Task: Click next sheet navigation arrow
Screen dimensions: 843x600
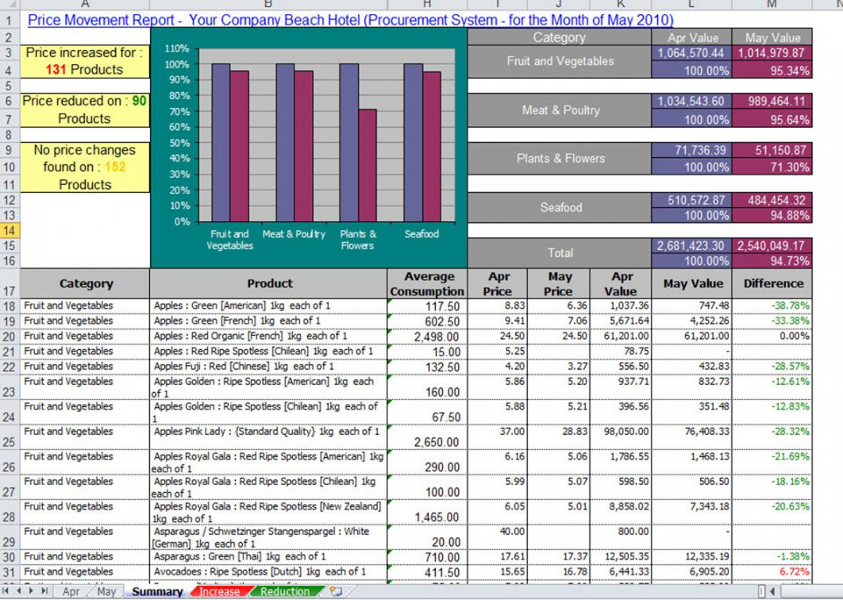Action: [33, 591]
